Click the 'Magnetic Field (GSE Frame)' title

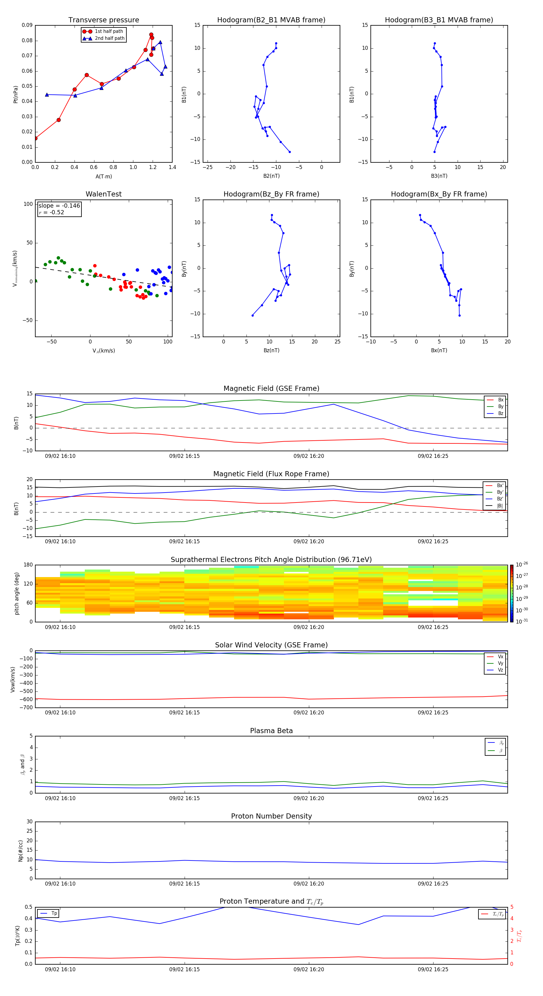coord(271,388)
